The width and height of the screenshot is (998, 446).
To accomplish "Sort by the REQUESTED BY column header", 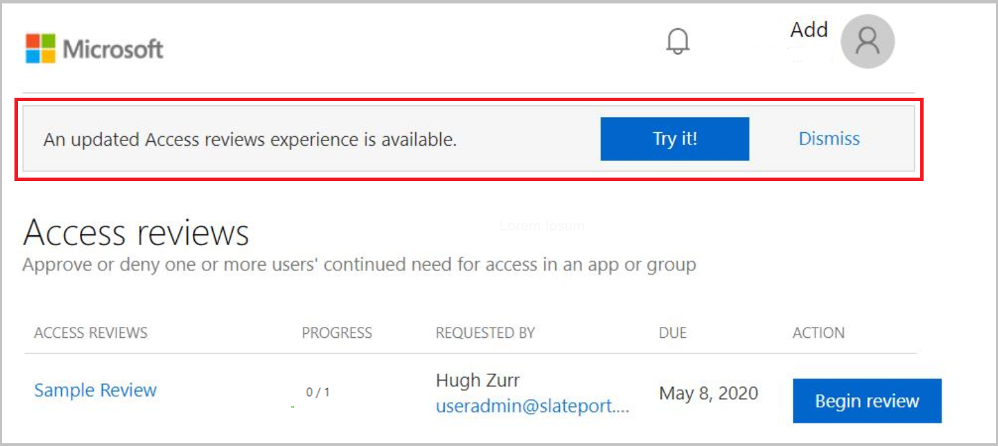I will [x=484, y=333].
